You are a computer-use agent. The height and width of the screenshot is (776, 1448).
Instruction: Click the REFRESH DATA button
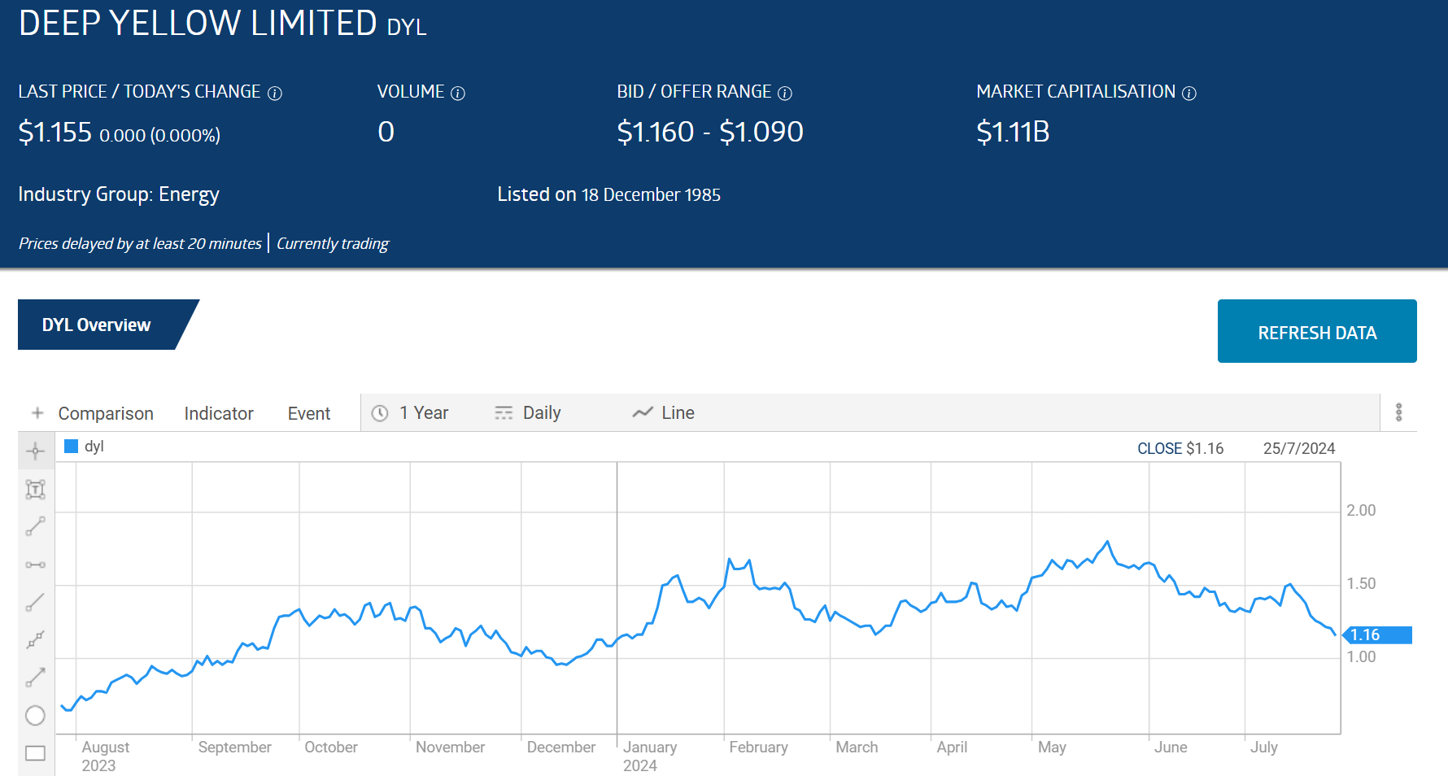[1317, 331]
